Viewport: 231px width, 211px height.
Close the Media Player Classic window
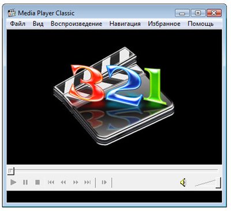click(214, 13)
